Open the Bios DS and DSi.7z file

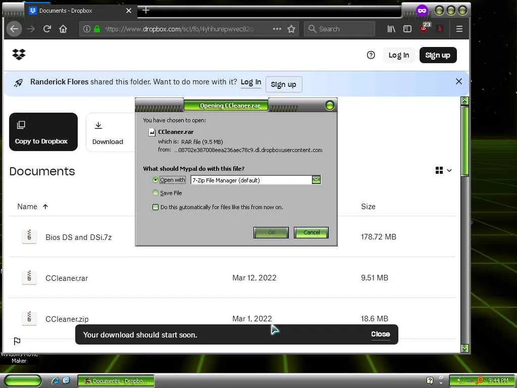coord(78,237)
